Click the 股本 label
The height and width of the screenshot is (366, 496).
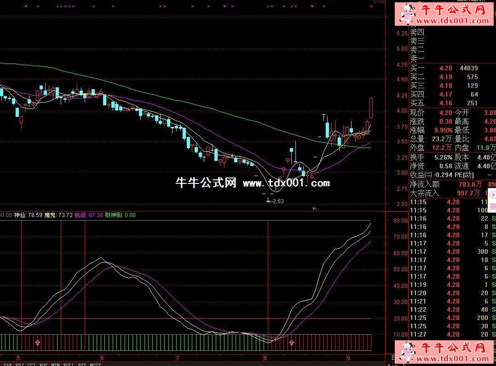[x=462, y=157]
